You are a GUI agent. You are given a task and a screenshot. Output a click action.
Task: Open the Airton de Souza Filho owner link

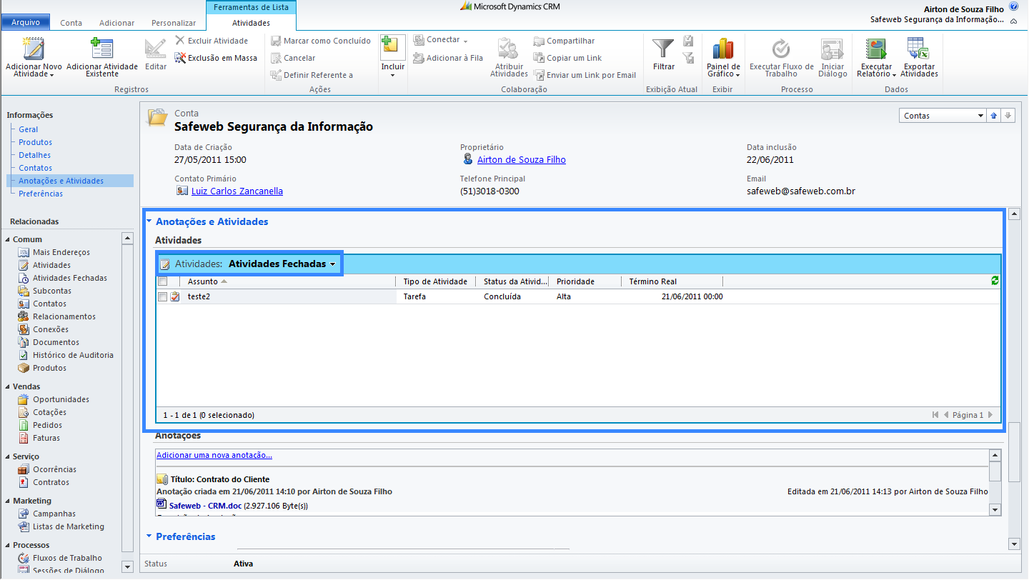[521, 160]
